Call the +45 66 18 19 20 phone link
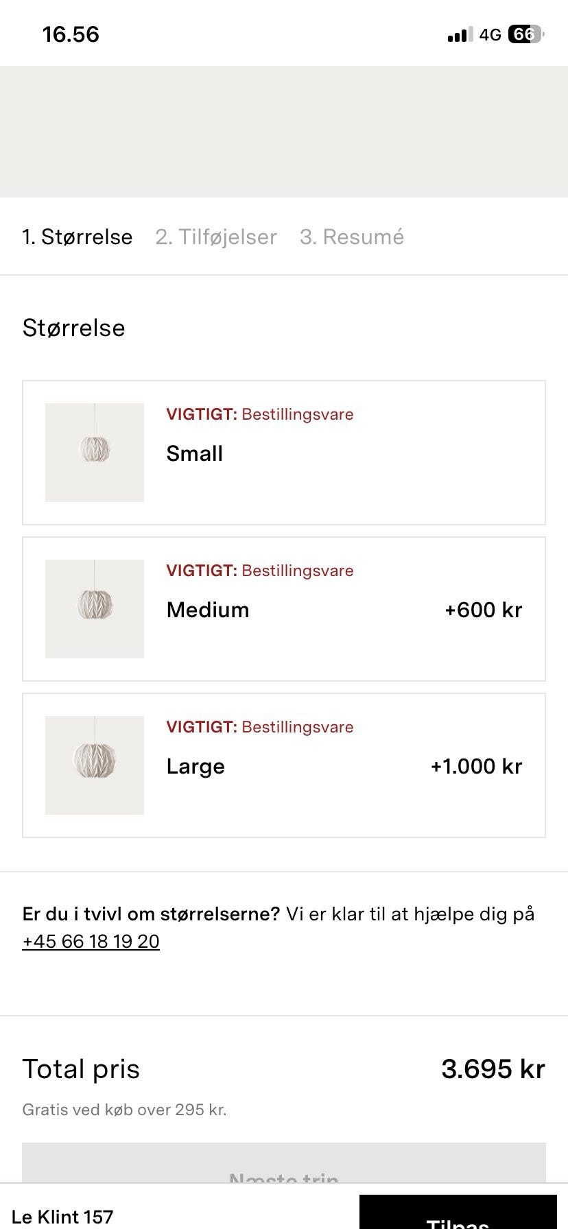 [x=91, y=941]
